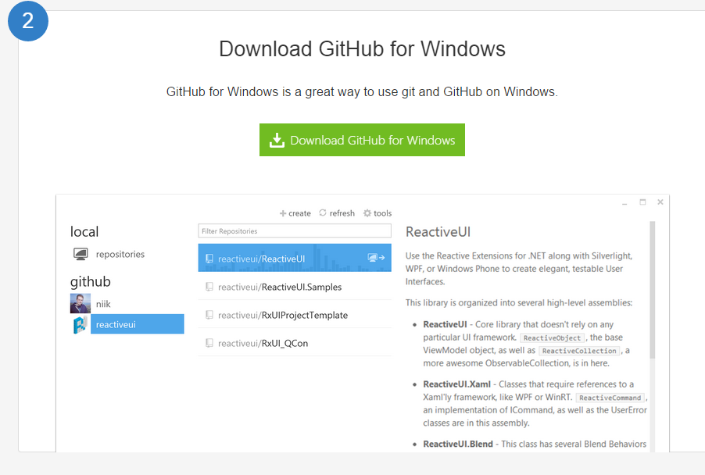
Task: Click the repo icon beside ReactiveUI.Samples
Action: tap(209, 287)
